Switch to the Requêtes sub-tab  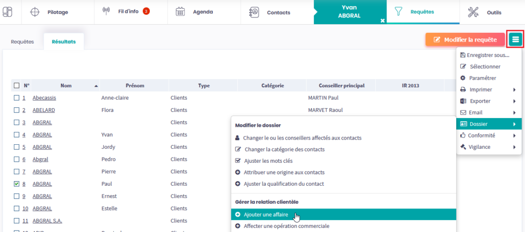pyautogui.click(x=22, y=42)
